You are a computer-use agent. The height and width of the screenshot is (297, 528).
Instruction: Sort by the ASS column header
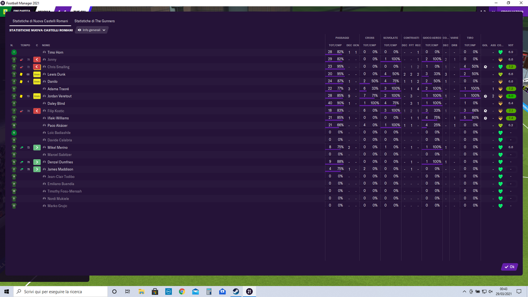click(493, 45)
